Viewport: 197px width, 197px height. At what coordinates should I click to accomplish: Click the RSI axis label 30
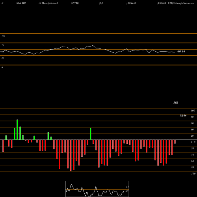pos(3,58)
